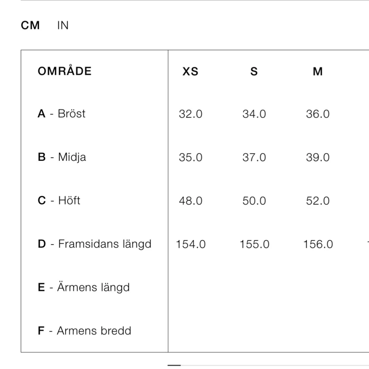
Task: Select the XS size column header
Action: pyautogui.click(x=190, y=72)
